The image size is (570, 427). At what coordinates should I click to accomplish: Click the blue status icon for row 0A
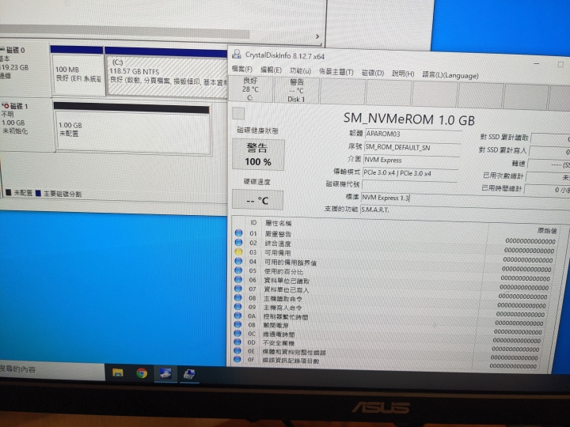click(237, 316)
